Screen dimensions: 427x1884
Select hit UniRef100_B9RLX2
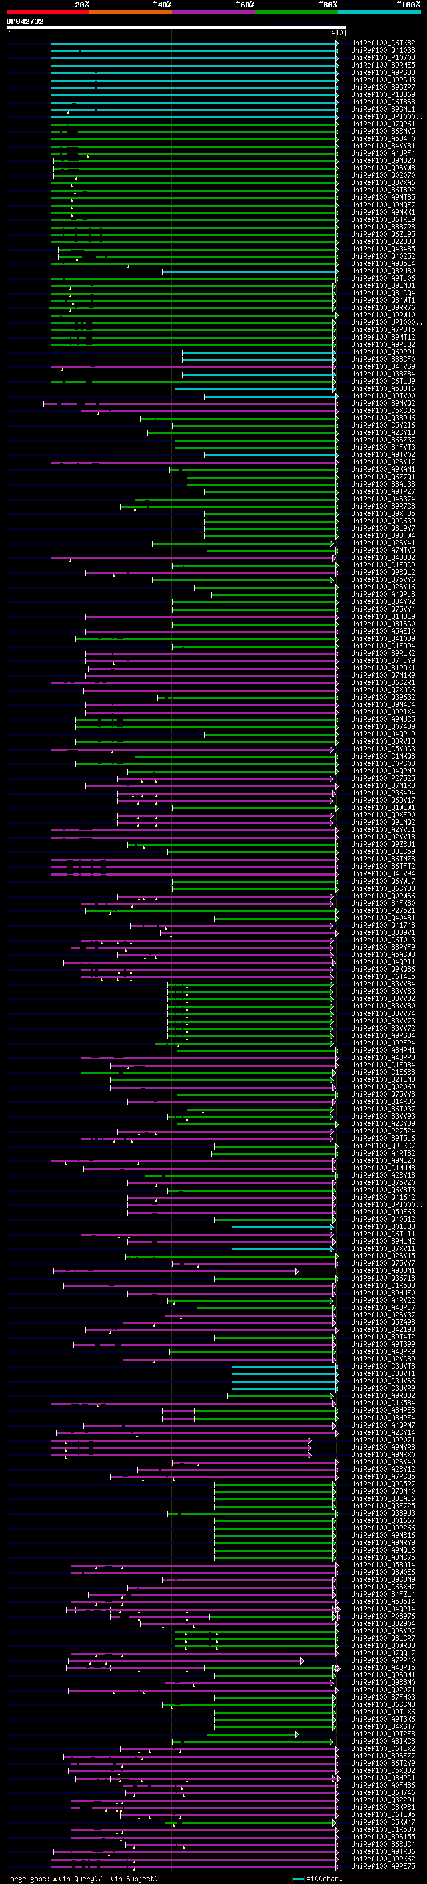(x=382, y=653)
